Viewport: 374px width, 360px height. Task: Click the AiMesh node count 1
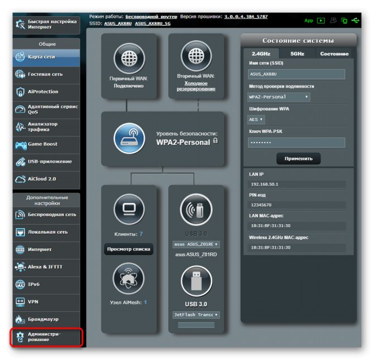pyautogui.click(x=145, y=302)
